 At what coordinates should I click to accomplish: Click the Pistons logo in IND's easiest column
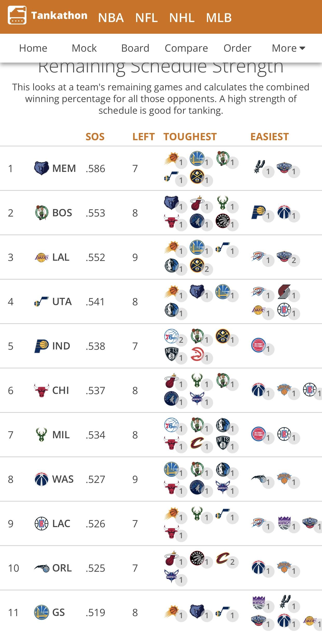coord(258,345)
